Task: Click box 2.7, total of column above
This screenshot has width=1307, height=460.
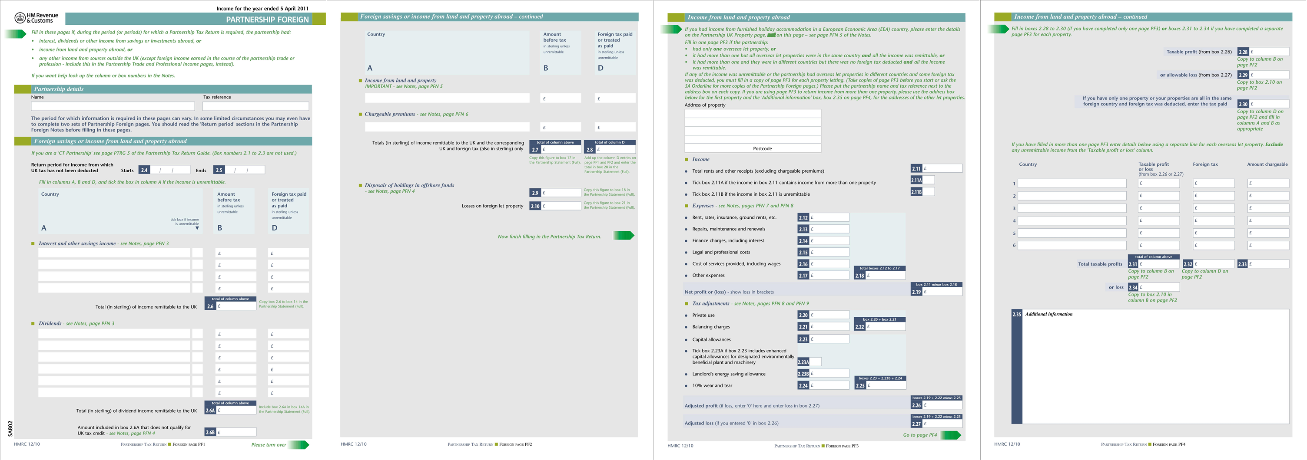Action: [561, 149]
